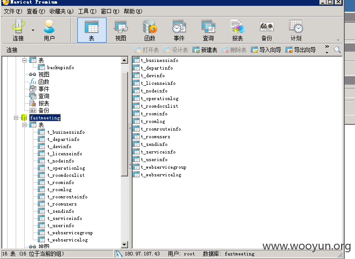Click the 导出向导 button

coord(301,50)
